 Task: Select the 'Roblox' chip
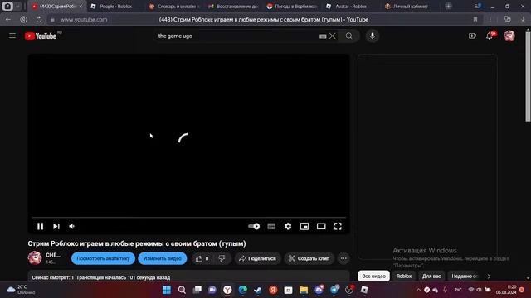[404, 276]
